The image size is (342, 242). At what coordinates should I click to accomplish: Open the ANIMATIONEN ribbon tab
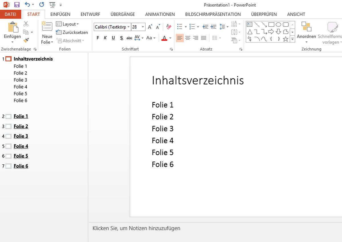click(x=160, y=14)
